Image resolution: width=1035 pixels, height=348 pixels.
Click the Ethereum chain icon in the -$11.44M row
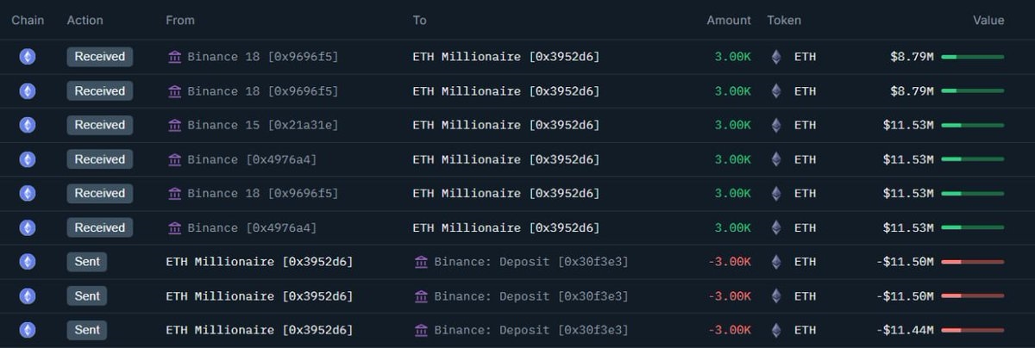click(x=28, y=330)
